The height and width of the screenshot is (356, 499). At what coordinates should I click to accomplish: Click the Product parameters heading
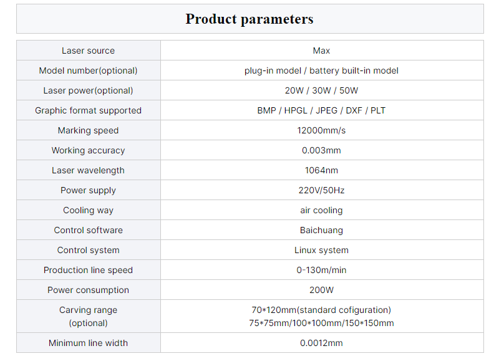249,19
